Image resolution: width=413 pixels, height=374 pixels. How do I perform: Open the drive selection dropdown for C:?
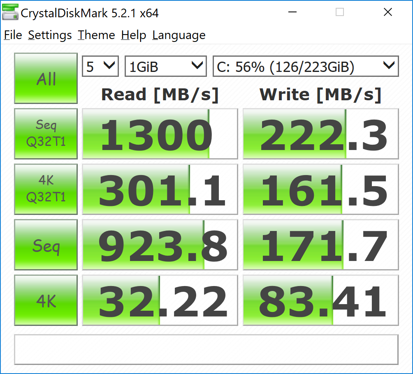click(x=306, y=66)
